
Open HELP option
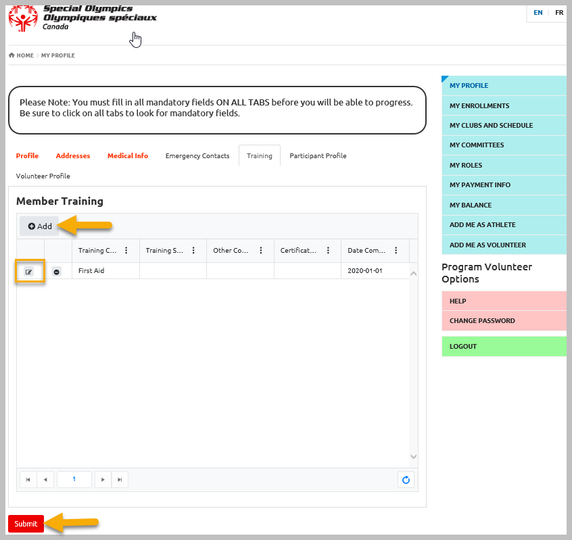click(504, 301)
